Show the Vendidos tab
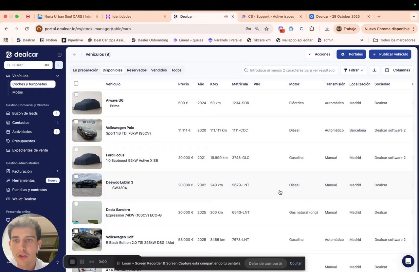The image size is (419, 272). 159,70
